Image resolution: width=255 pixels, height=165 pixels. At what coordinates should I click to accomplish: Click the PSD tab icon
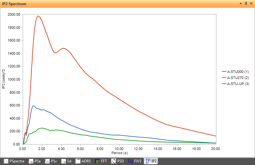tap(113, 161)
